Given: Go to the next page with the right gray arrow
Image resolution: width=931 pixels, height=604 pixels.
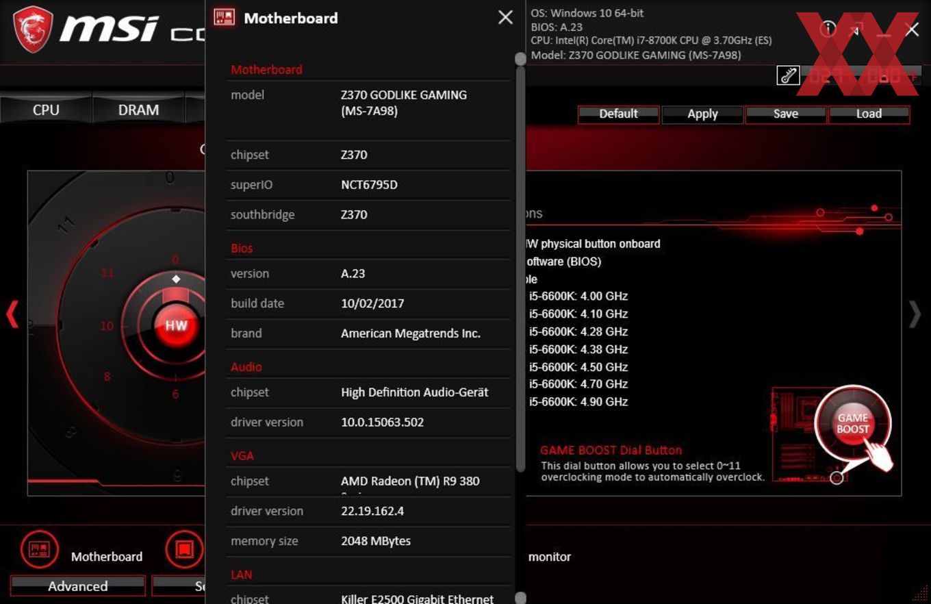Looking at the screenshot, I should click(915, 314).
